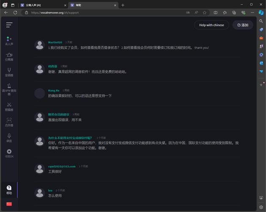The height and width of the screenshot is (212, 266).
Task: Open the Hang Xu post title
Action: 54,90
